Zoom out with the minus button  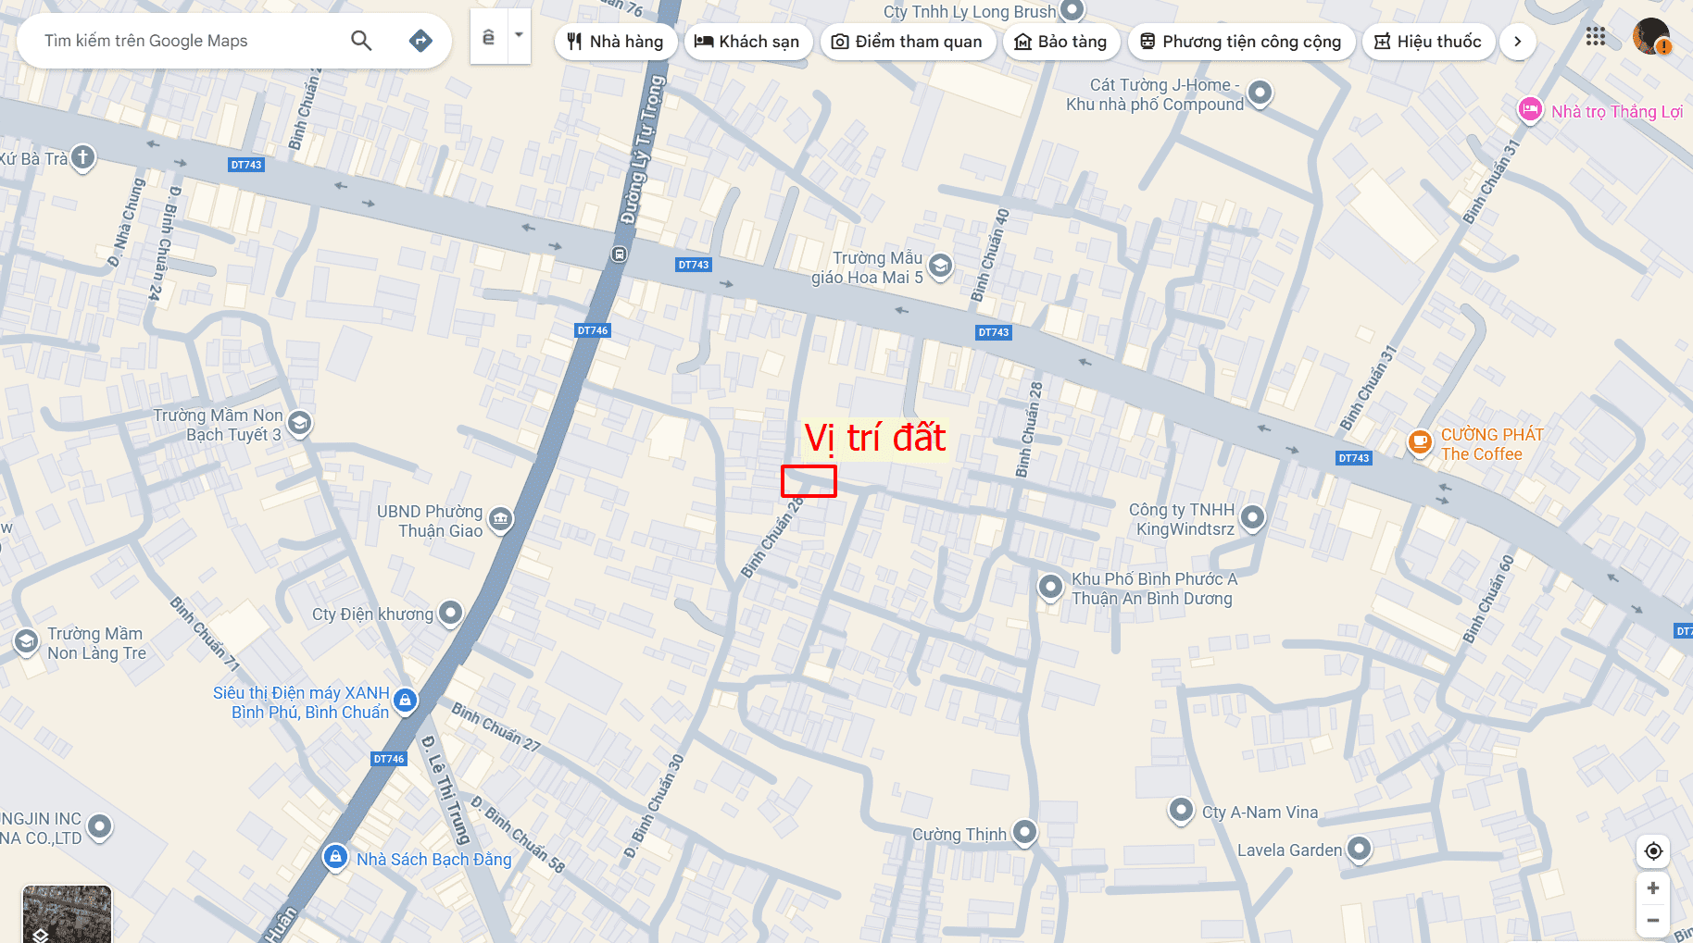coord(1653,920)
